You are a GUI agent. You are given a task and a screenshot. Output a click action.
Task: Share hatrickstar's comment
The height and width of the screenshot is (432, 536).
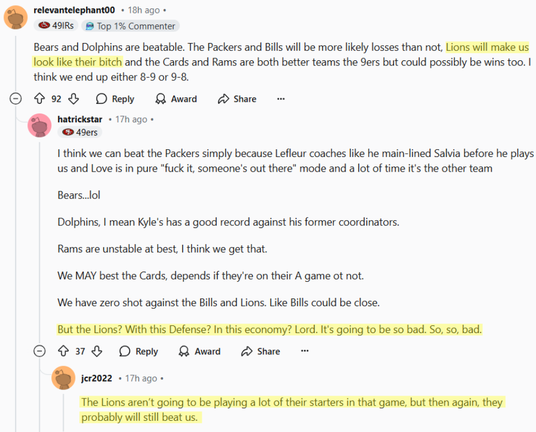pos(260,352)
